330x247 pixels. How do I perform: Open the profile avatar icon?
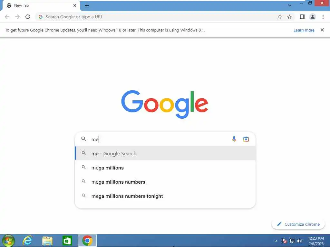[x=313, y=17]
